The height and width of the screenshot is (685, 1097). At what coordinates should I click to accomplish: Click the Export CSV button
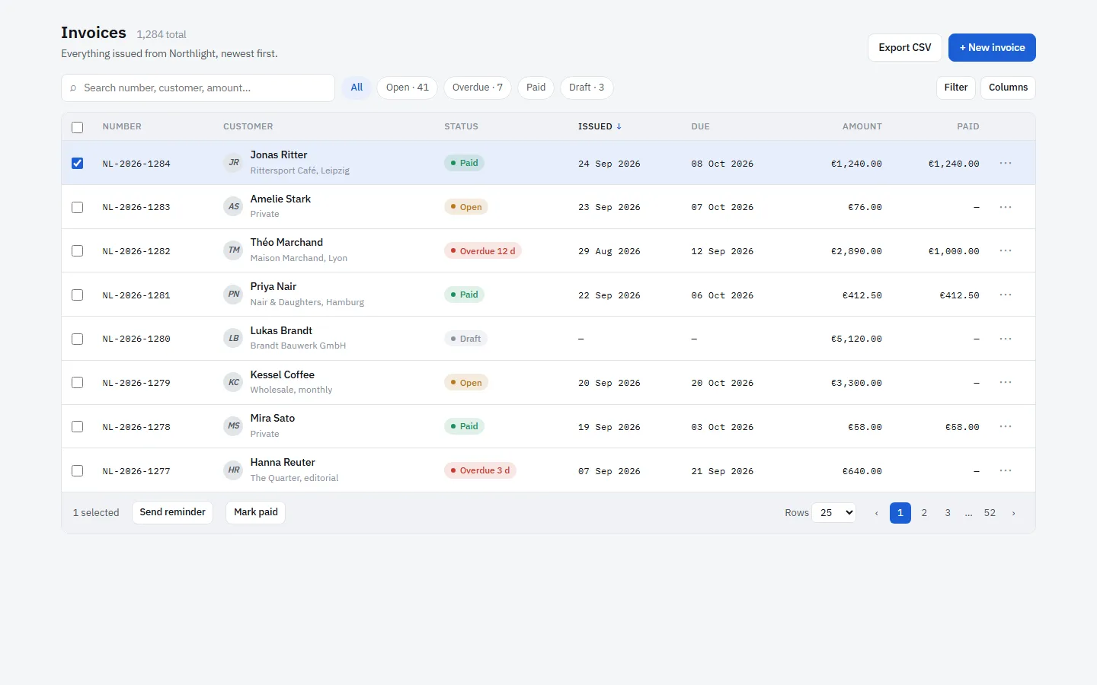pos(905,47)
